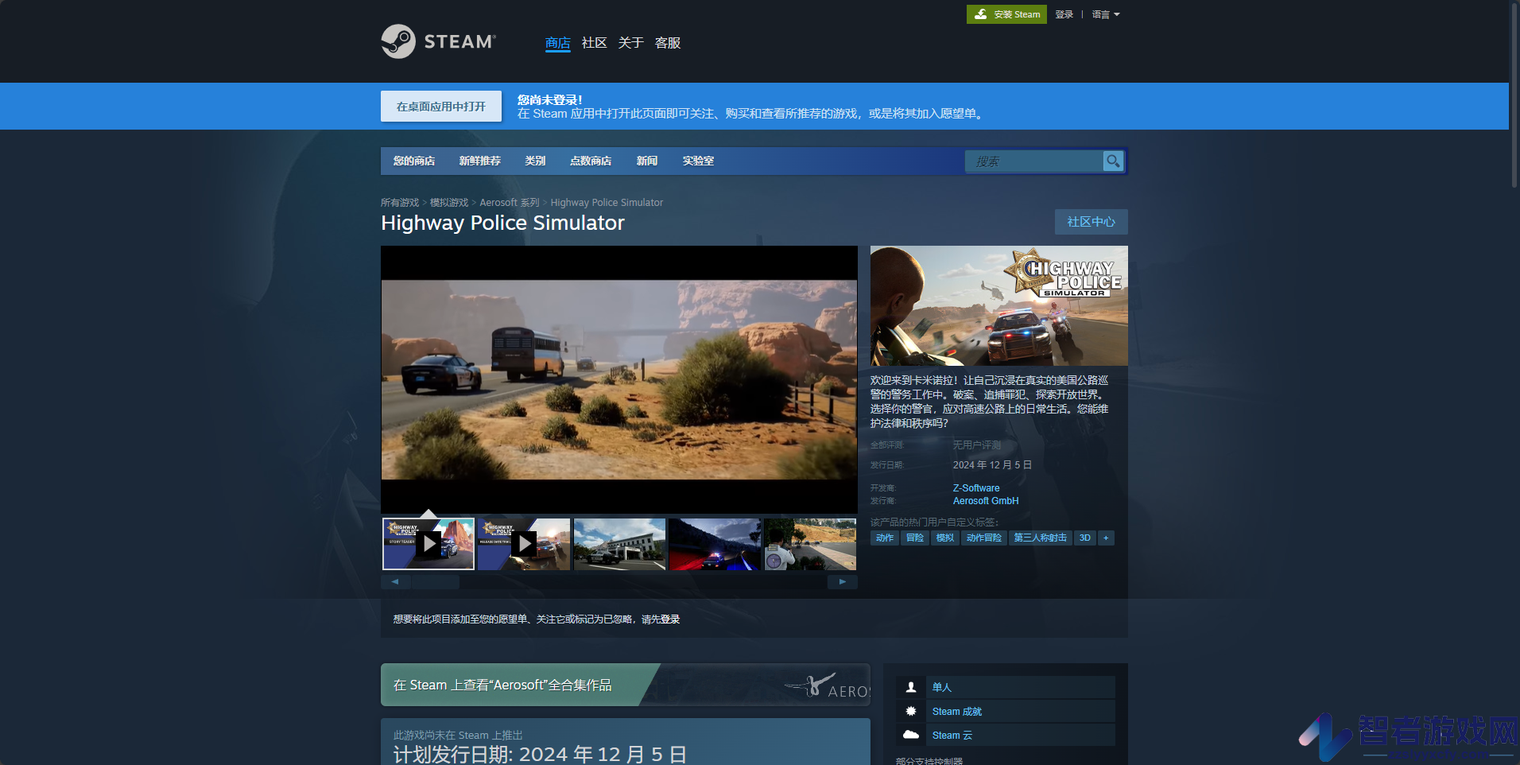Click the Steam achievements star icon
This screenshot has height=765, width=1520.
911,711
